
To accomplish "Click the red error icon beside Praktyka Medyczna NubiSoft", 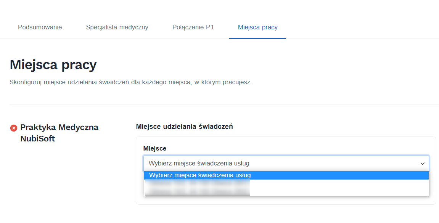I will point(14,128).
